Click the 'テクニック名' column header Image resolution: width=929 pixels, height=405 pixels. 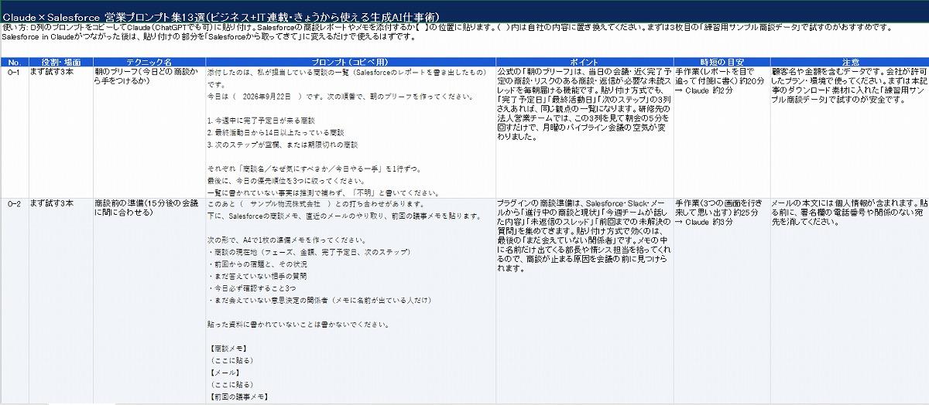[149, 61]
